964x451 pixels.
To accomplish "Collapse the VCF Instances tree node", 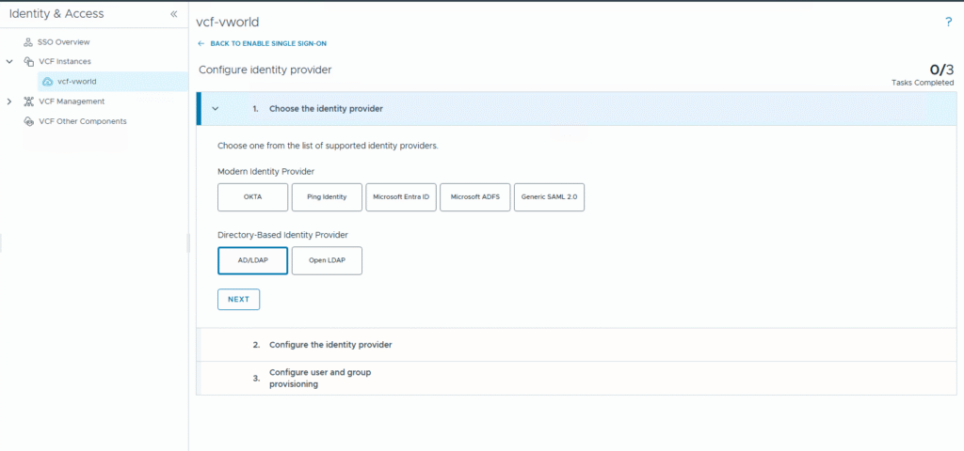I will coord(9,62).
